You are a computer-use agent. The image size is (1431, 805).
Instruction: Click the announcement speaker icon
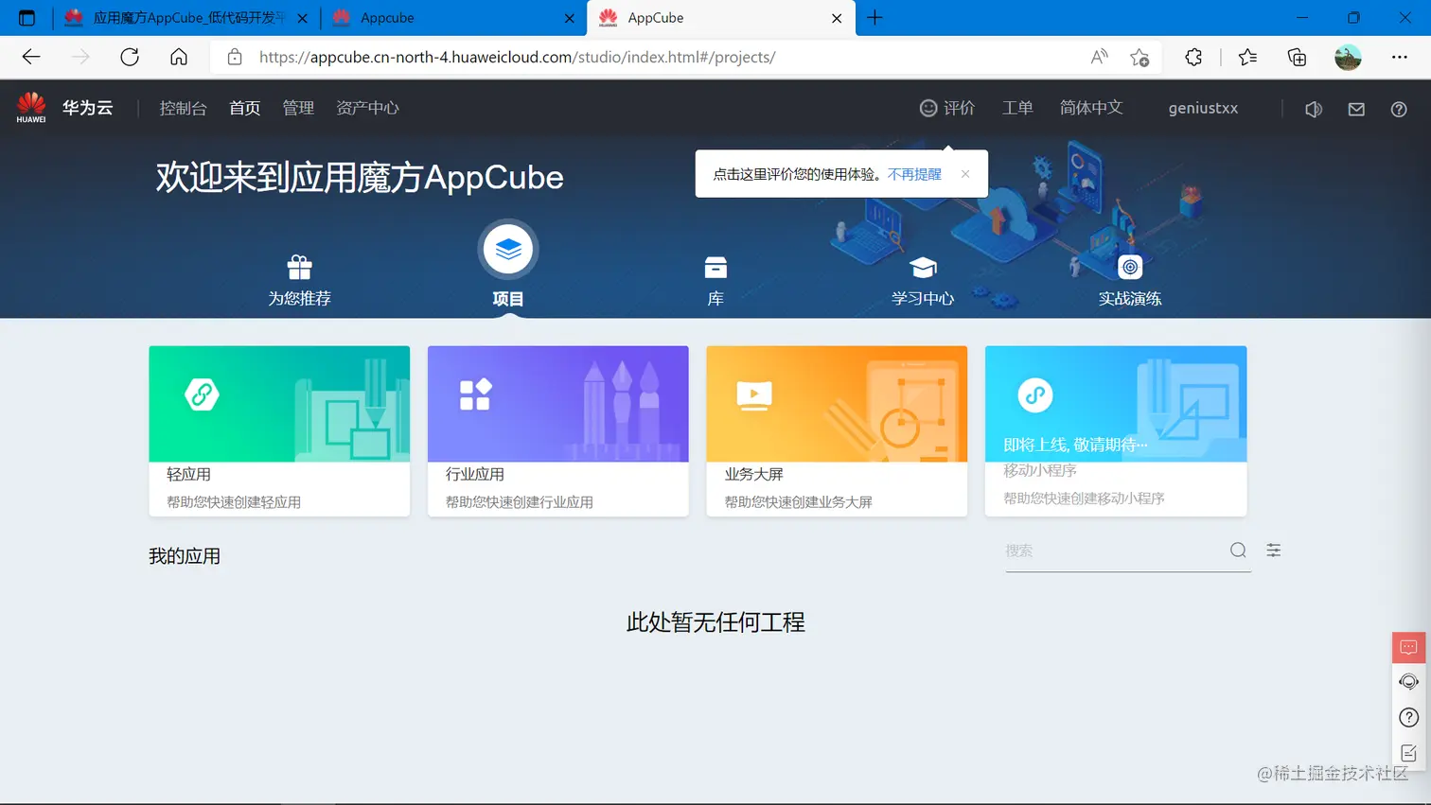tap(1314, 109)
